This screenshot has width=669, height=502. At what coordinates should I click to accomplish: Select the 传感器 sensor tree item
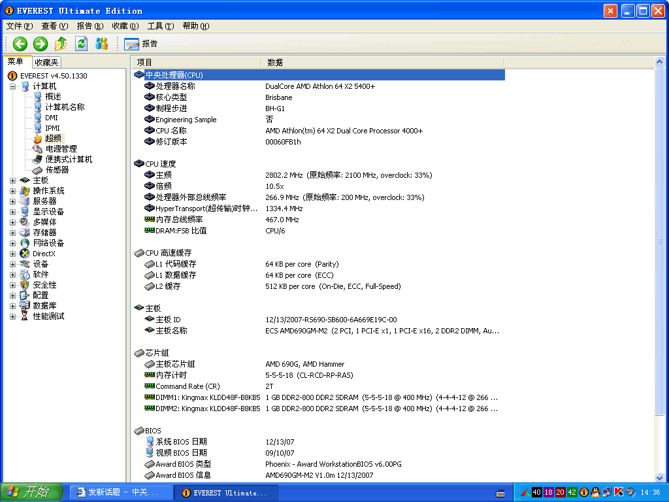point(57,170)
